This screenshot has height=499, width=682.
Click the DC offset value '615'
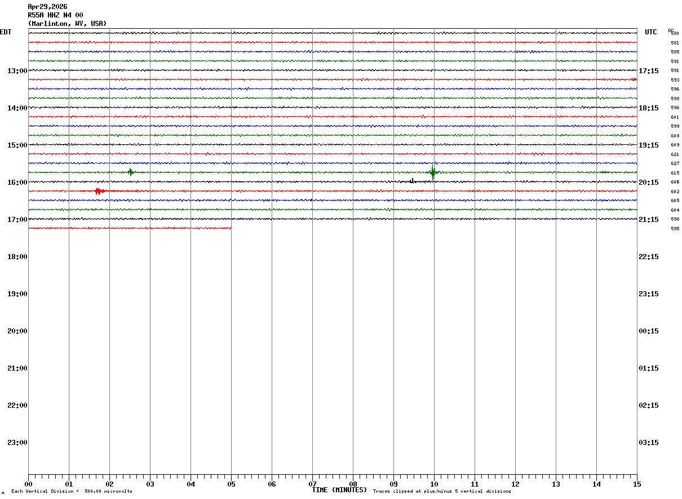[x=675, y=173]
